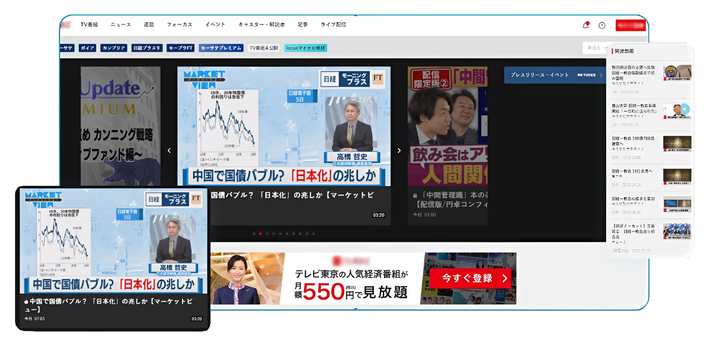Select the TV番組未公開 tag

pos(264,48)
